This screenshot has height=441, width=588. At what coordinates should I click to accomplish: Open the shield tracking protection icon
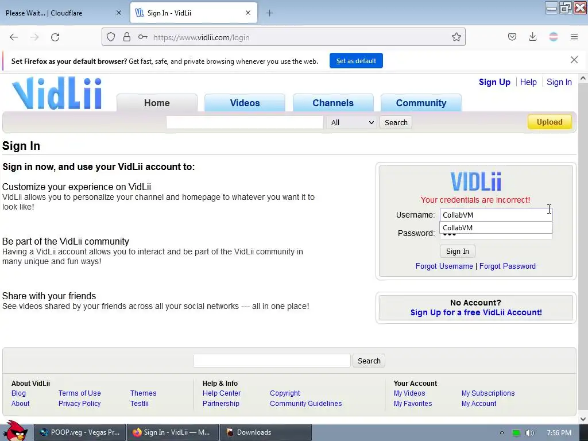coord(111,37)
